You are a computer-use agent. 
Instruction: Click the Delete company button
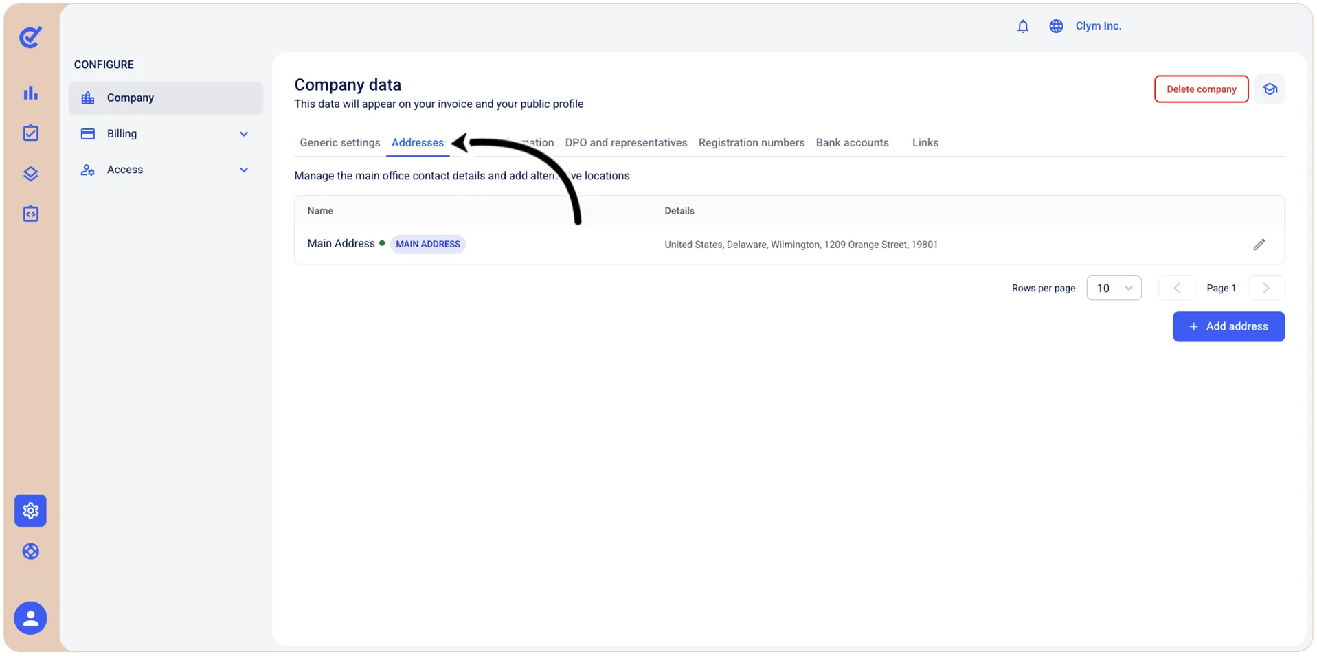click(x=1201, y=89)
